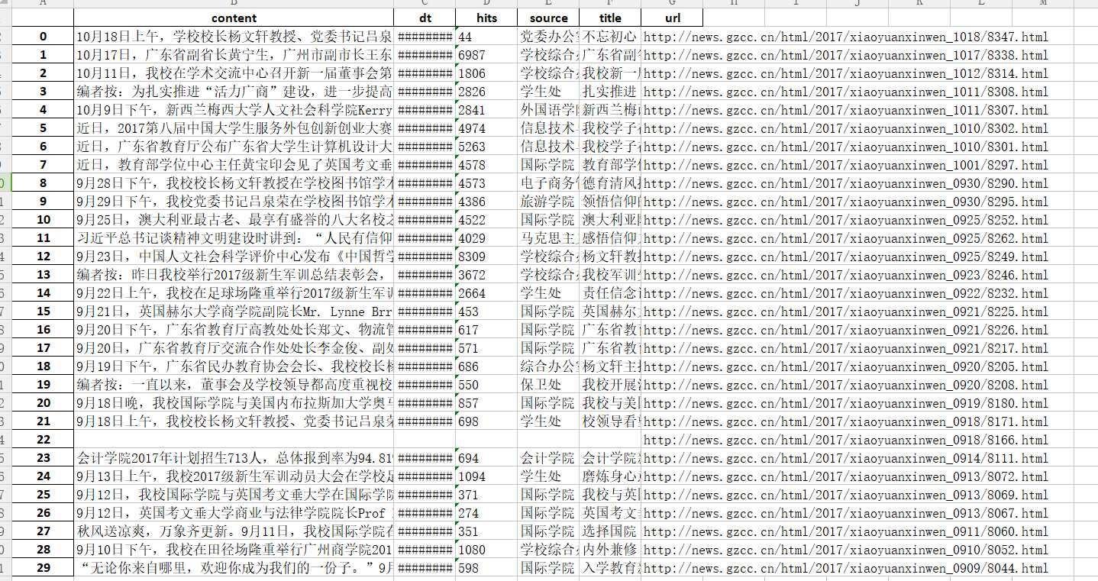The width and height of the screenshot is (1098, 581).
Task: Select the dt cell in index row 5
Action: point(425,127)
